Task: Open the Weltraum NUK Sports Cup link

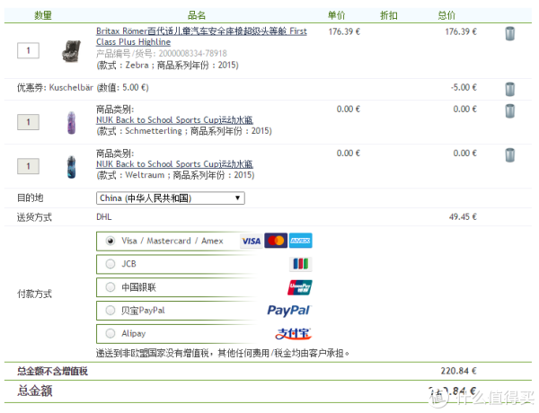Action: [x=174, y=164]
